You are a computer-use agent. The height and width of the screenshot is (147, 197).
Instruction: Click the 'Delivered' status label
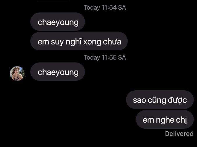click(x=179, y=134)
